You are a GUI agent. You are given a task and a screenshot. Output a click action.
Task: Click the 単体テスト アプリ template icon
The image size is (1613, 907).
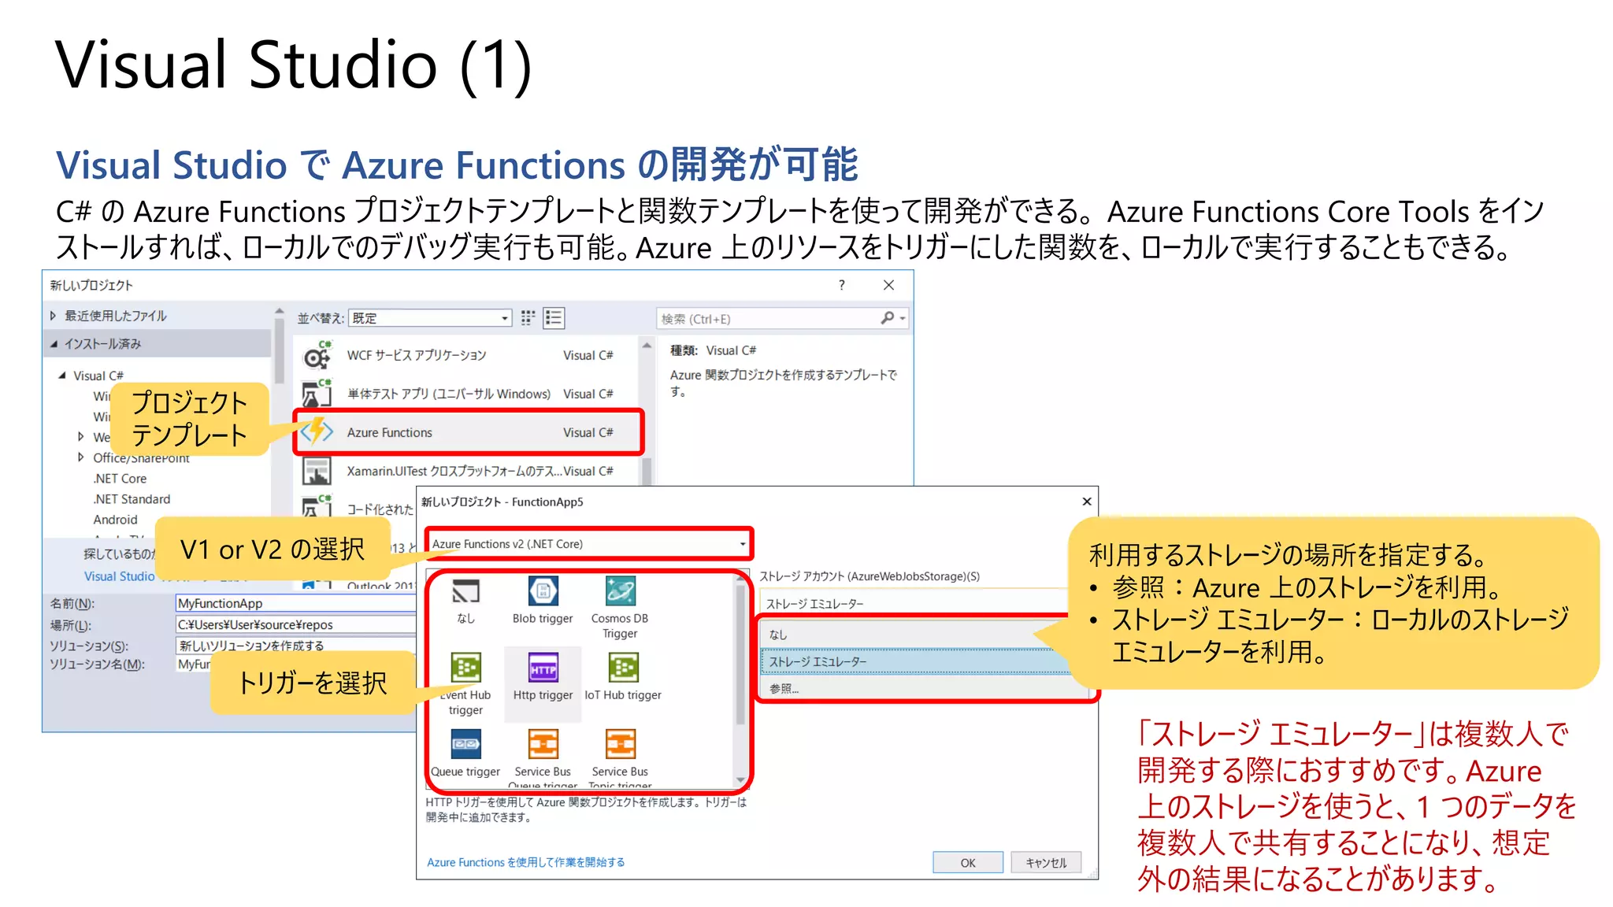click(x=317, y=393)
